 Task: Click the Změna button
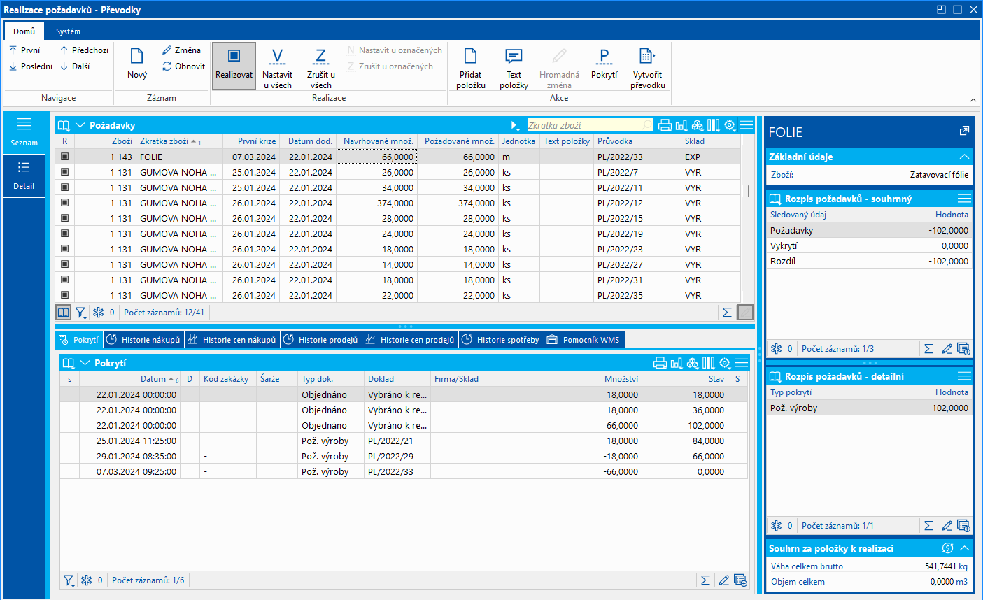pos(181,50)
